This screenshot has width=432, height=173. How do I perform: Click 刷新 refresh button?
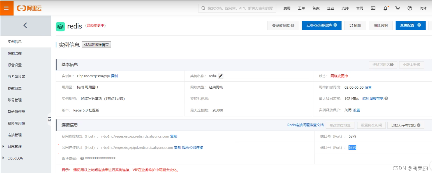point(355,26)
